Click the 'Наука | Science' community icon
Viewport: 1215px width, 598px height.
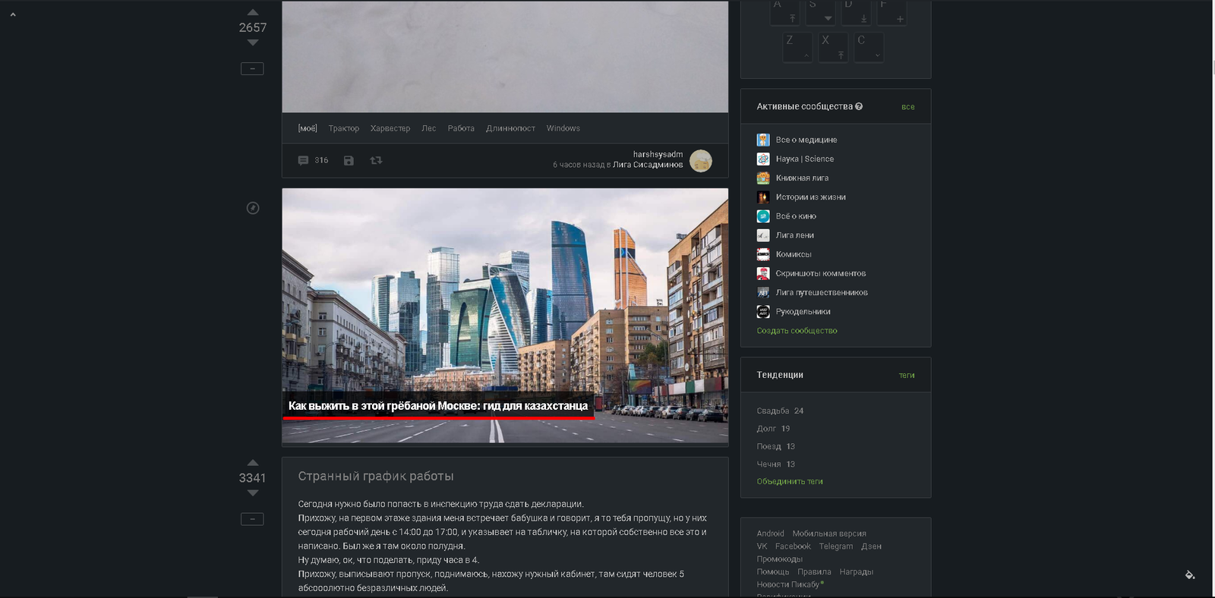[763, 159]
